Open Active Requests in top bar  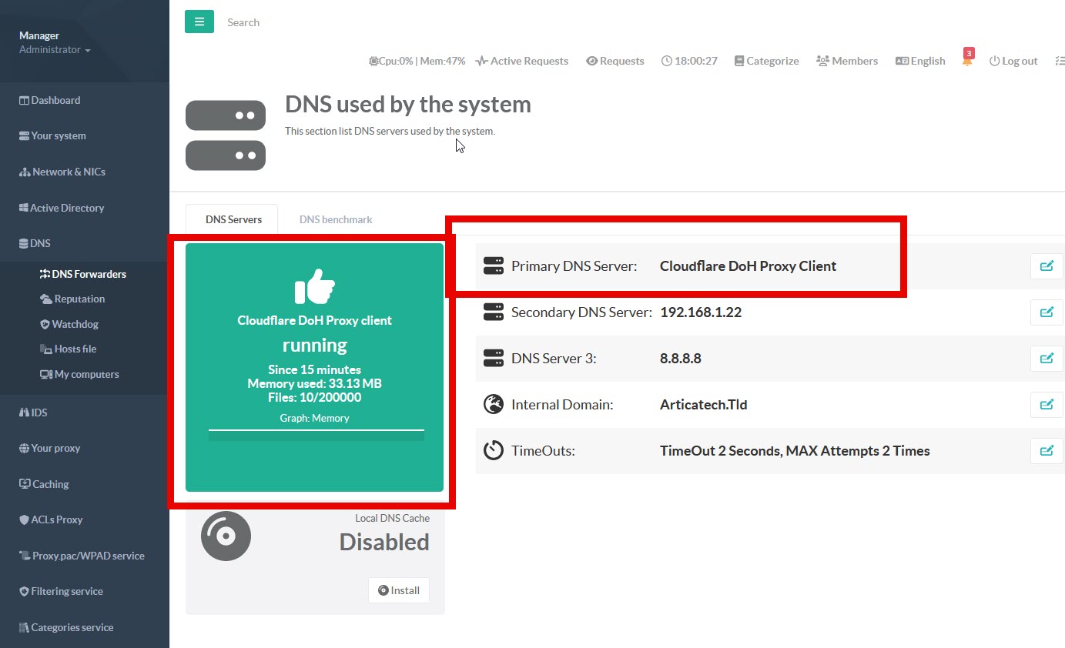point(522,61)
